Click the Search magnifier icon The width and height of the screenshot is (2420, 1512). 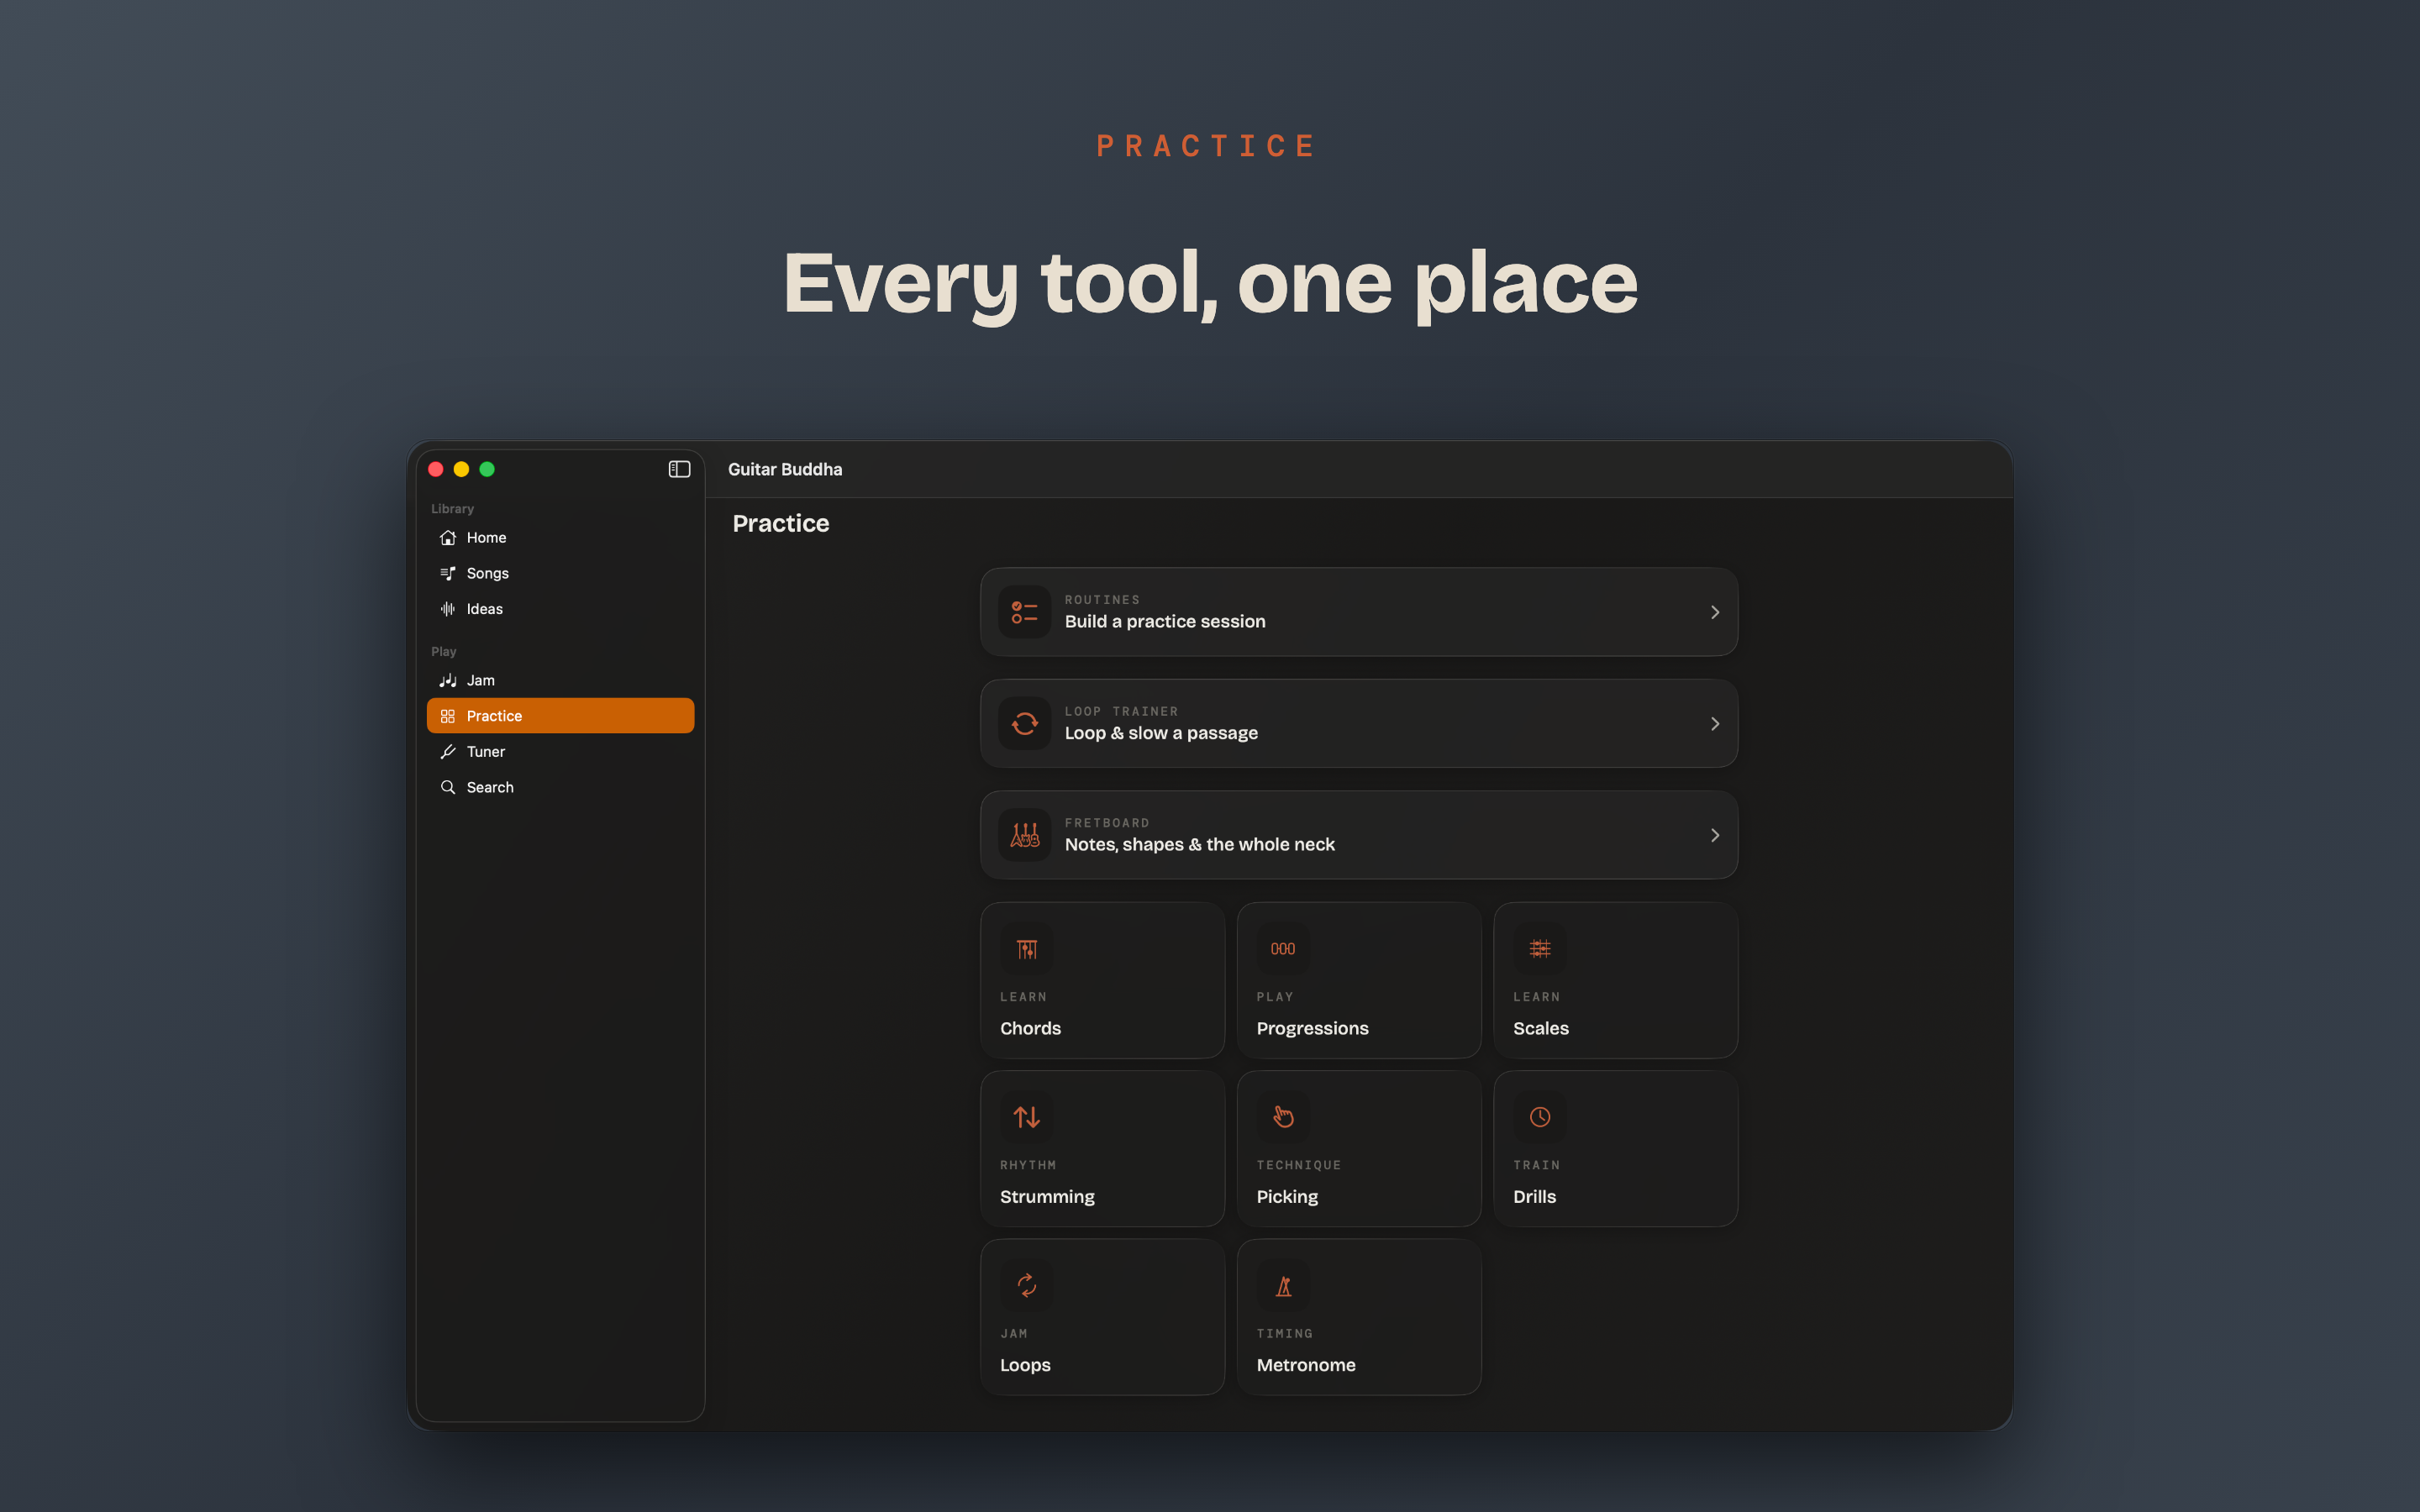pyautogui.click(x=448, y=787)
